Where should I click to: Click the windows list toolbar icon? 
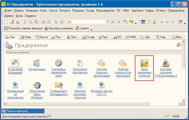(x=126, y=22)
